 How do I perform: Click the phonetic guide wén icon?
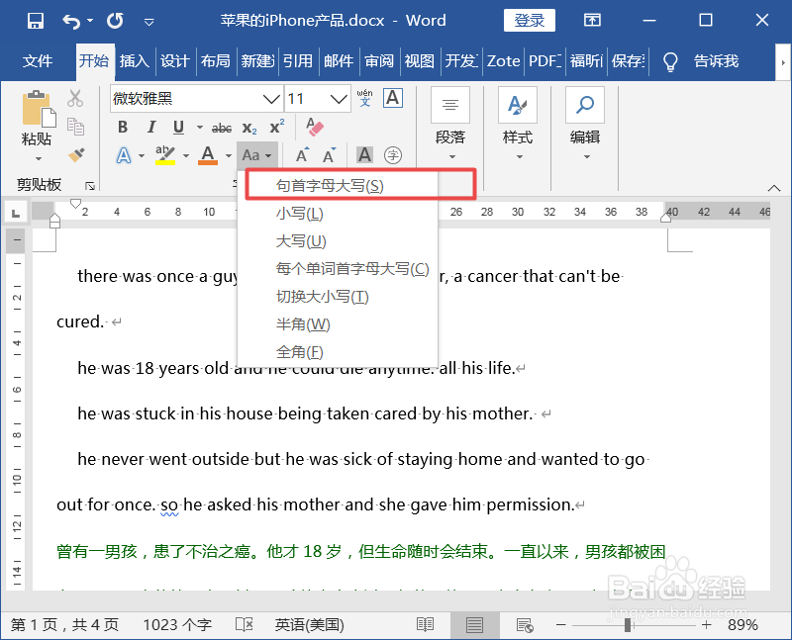[364, 98]
